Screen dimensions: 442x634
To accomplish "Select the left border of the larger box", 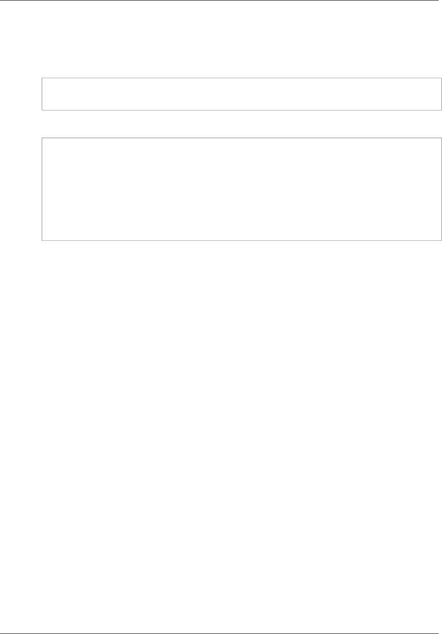I will [42, 189].
